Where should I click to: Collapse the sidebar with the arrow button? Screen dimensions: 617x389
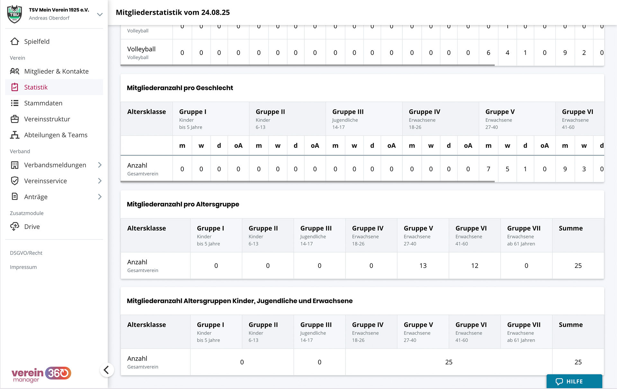107,370
